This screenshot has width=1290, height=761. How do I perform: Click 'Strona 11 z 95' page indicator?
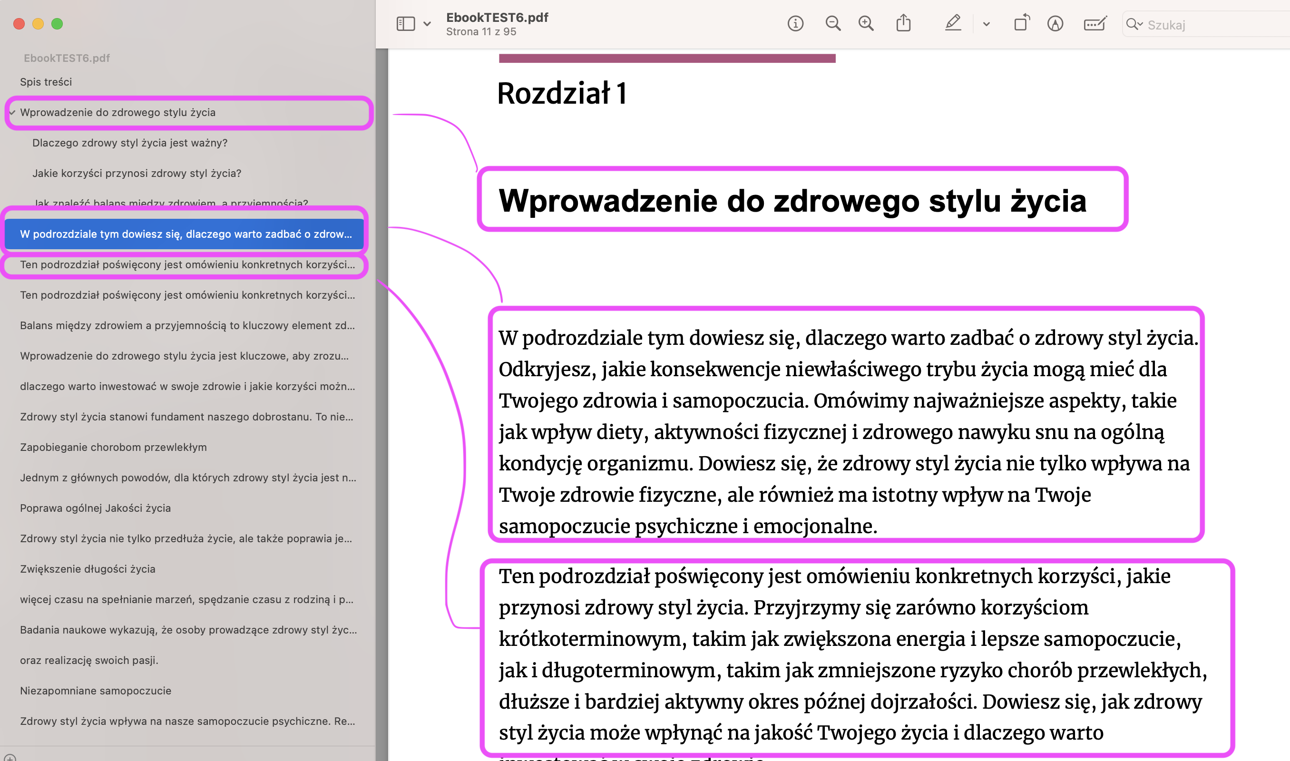pyautogui.click(x=481, y=32)
